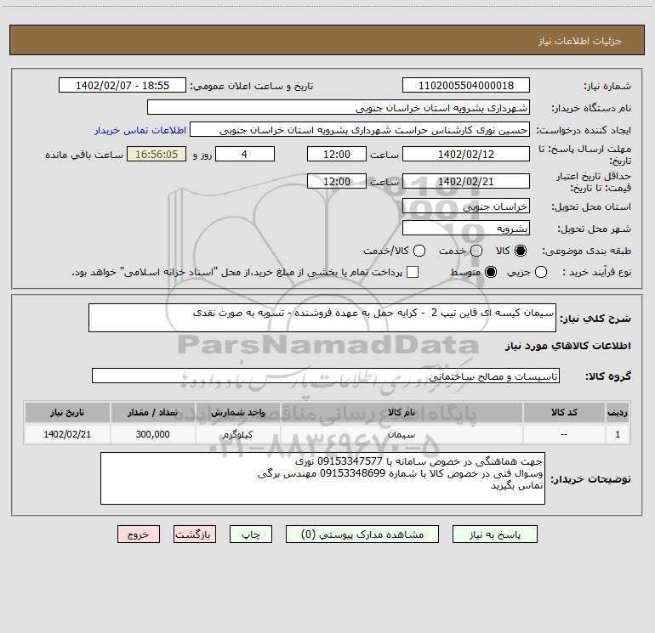The width and height of the screenshot is (655, 633).
Task: Click the response deadline date 1402/02/12
Action: coord(466,155)
